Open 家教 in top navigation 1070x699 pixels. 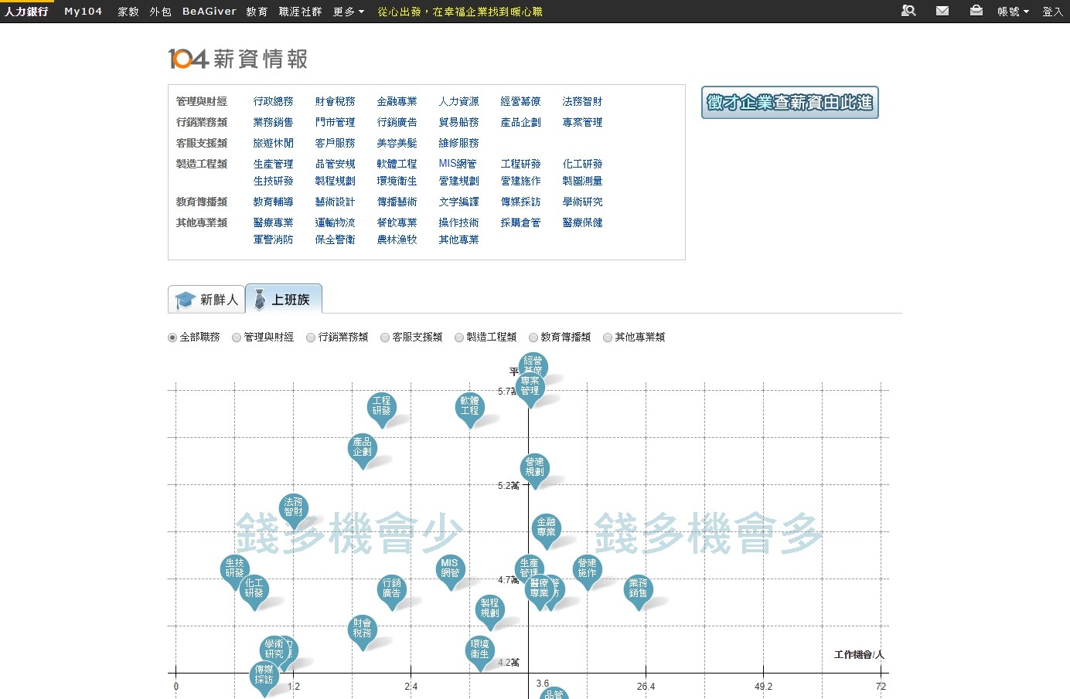(x=128, y=12)
